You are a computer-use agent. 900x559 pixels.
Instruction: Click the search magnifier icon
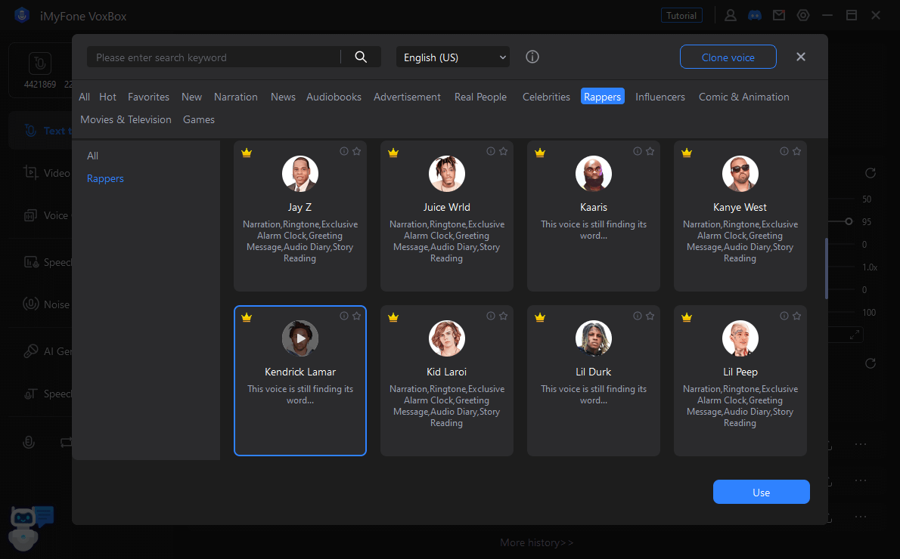pos(361,57)
